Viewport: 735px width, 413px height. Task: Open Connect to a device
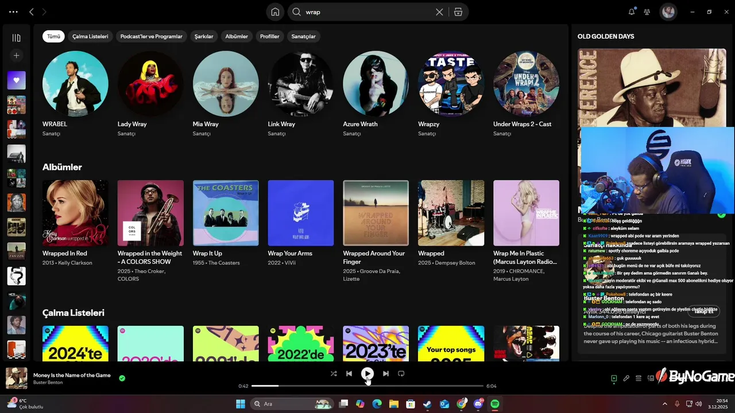tap(651, 378)
